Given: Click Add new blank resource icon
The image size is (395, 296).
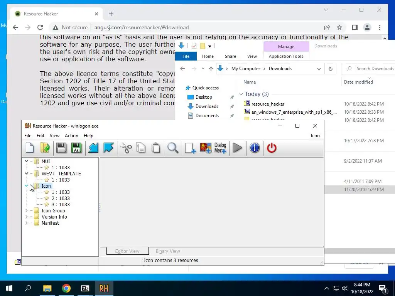Looking at the screenshot, I should 190,148.
